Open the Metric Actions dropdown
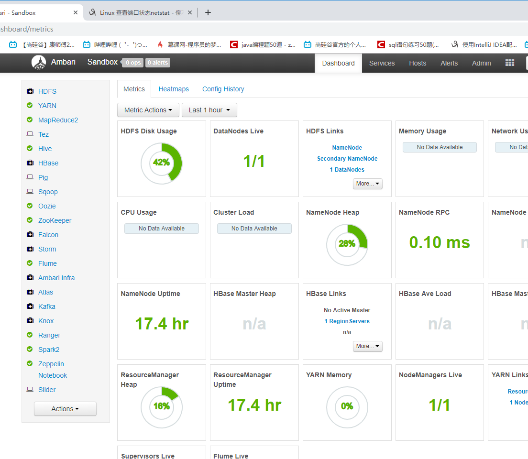This screenshot has height=459, width=528. point(148,110)
